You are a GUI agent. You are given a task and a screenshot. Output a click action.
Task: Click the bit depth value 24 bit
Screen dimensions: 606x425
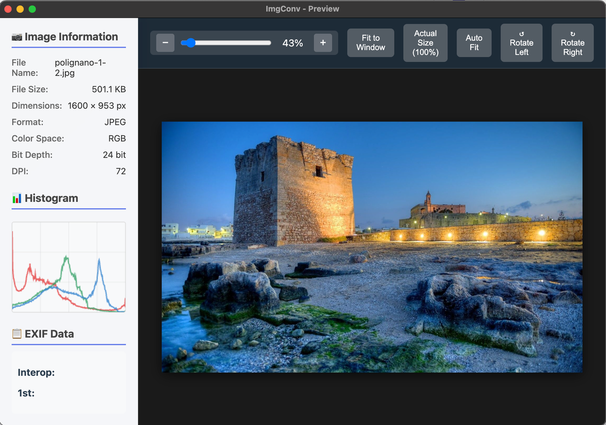coord(114,155)
